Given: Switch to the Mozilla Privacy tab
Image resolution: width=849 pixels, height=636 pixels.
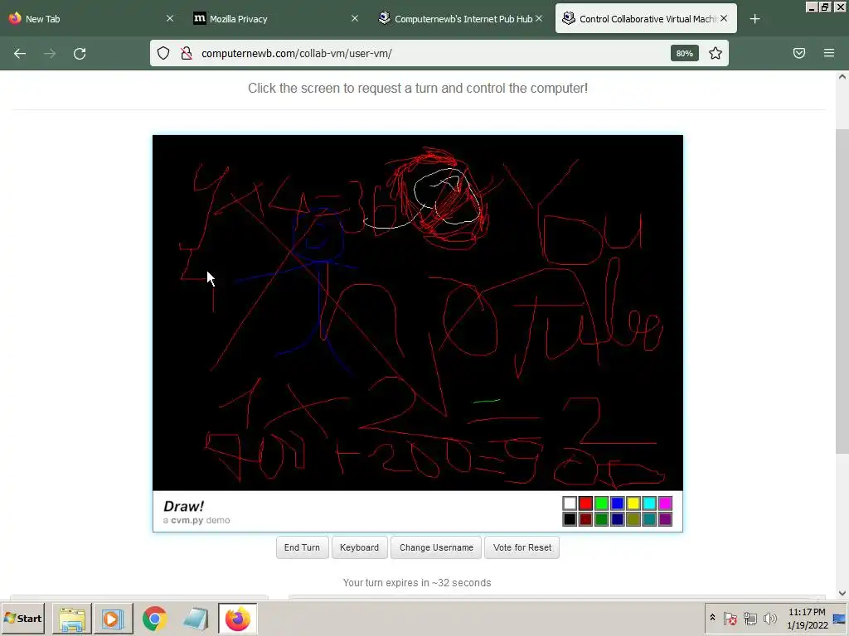Looking at the screenshot, I should click(x=274, y=19).
